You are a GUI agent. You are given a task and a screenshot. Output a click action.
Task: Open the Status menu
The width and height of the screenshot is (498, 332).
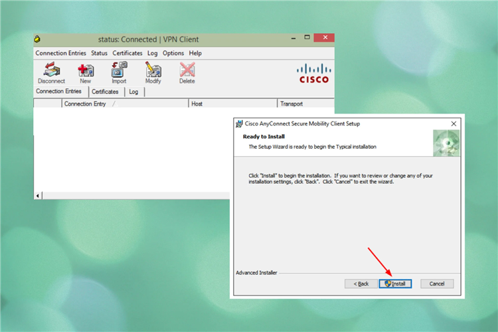pyautogui.click(x=99, y=53)
